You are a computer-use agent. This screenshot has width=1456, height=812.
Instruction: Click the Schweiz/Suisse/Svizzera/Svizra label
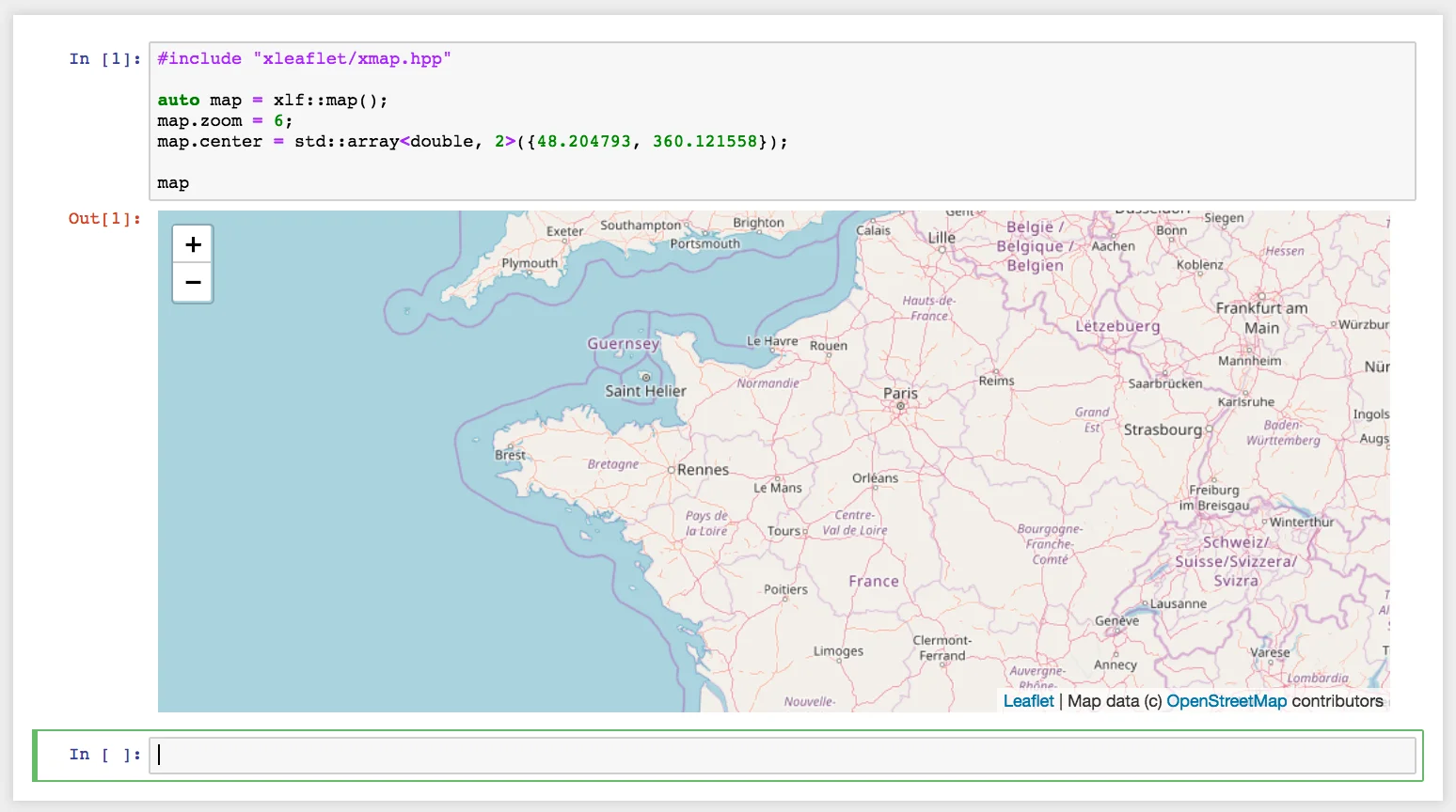coord(1236,562)
